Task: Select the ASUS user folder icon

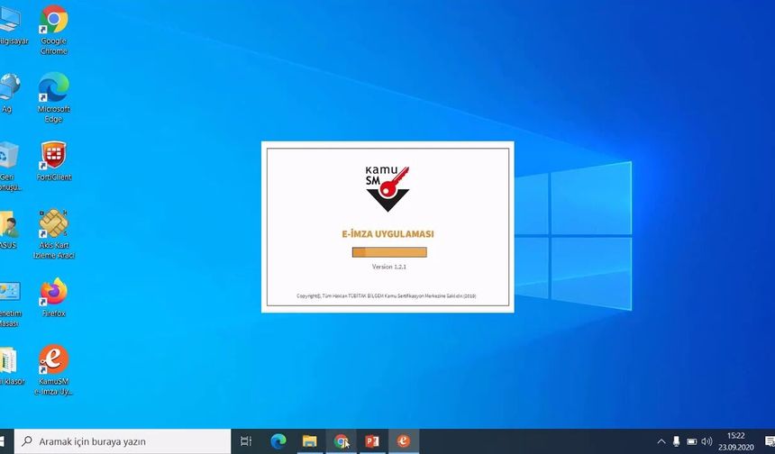Action: click(9, 230)
